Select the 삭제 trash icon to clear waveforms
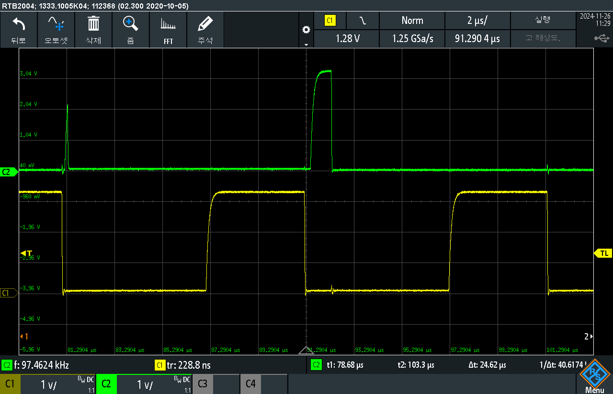 [x=93, y=29]
